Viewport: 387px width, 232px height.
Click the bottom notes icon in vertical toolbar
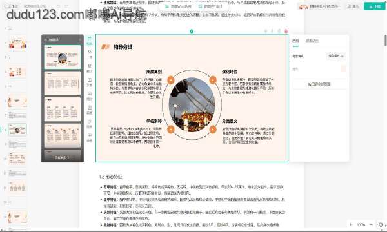click(90, 137)
